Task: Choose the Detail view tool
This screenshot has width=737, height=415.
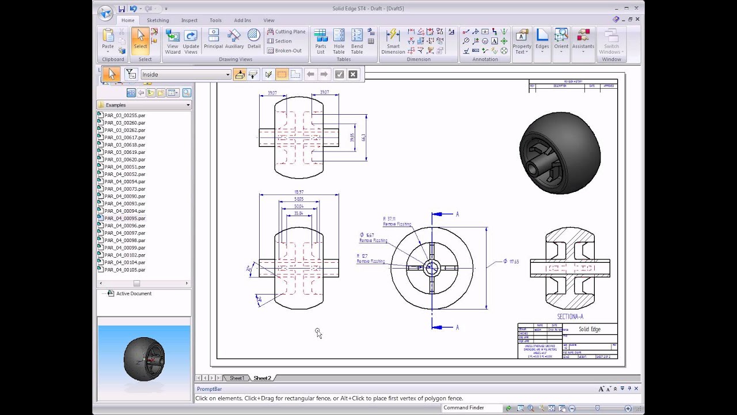Action: point(254,39)
